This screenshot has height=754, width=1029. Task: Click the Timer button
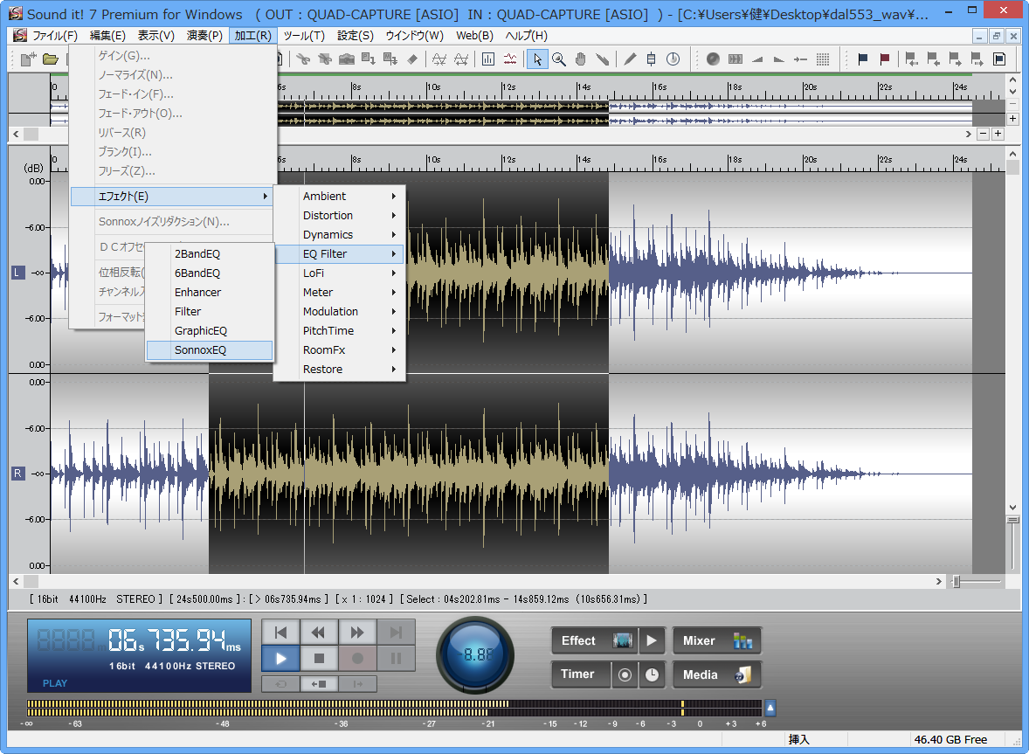[582, 674]
